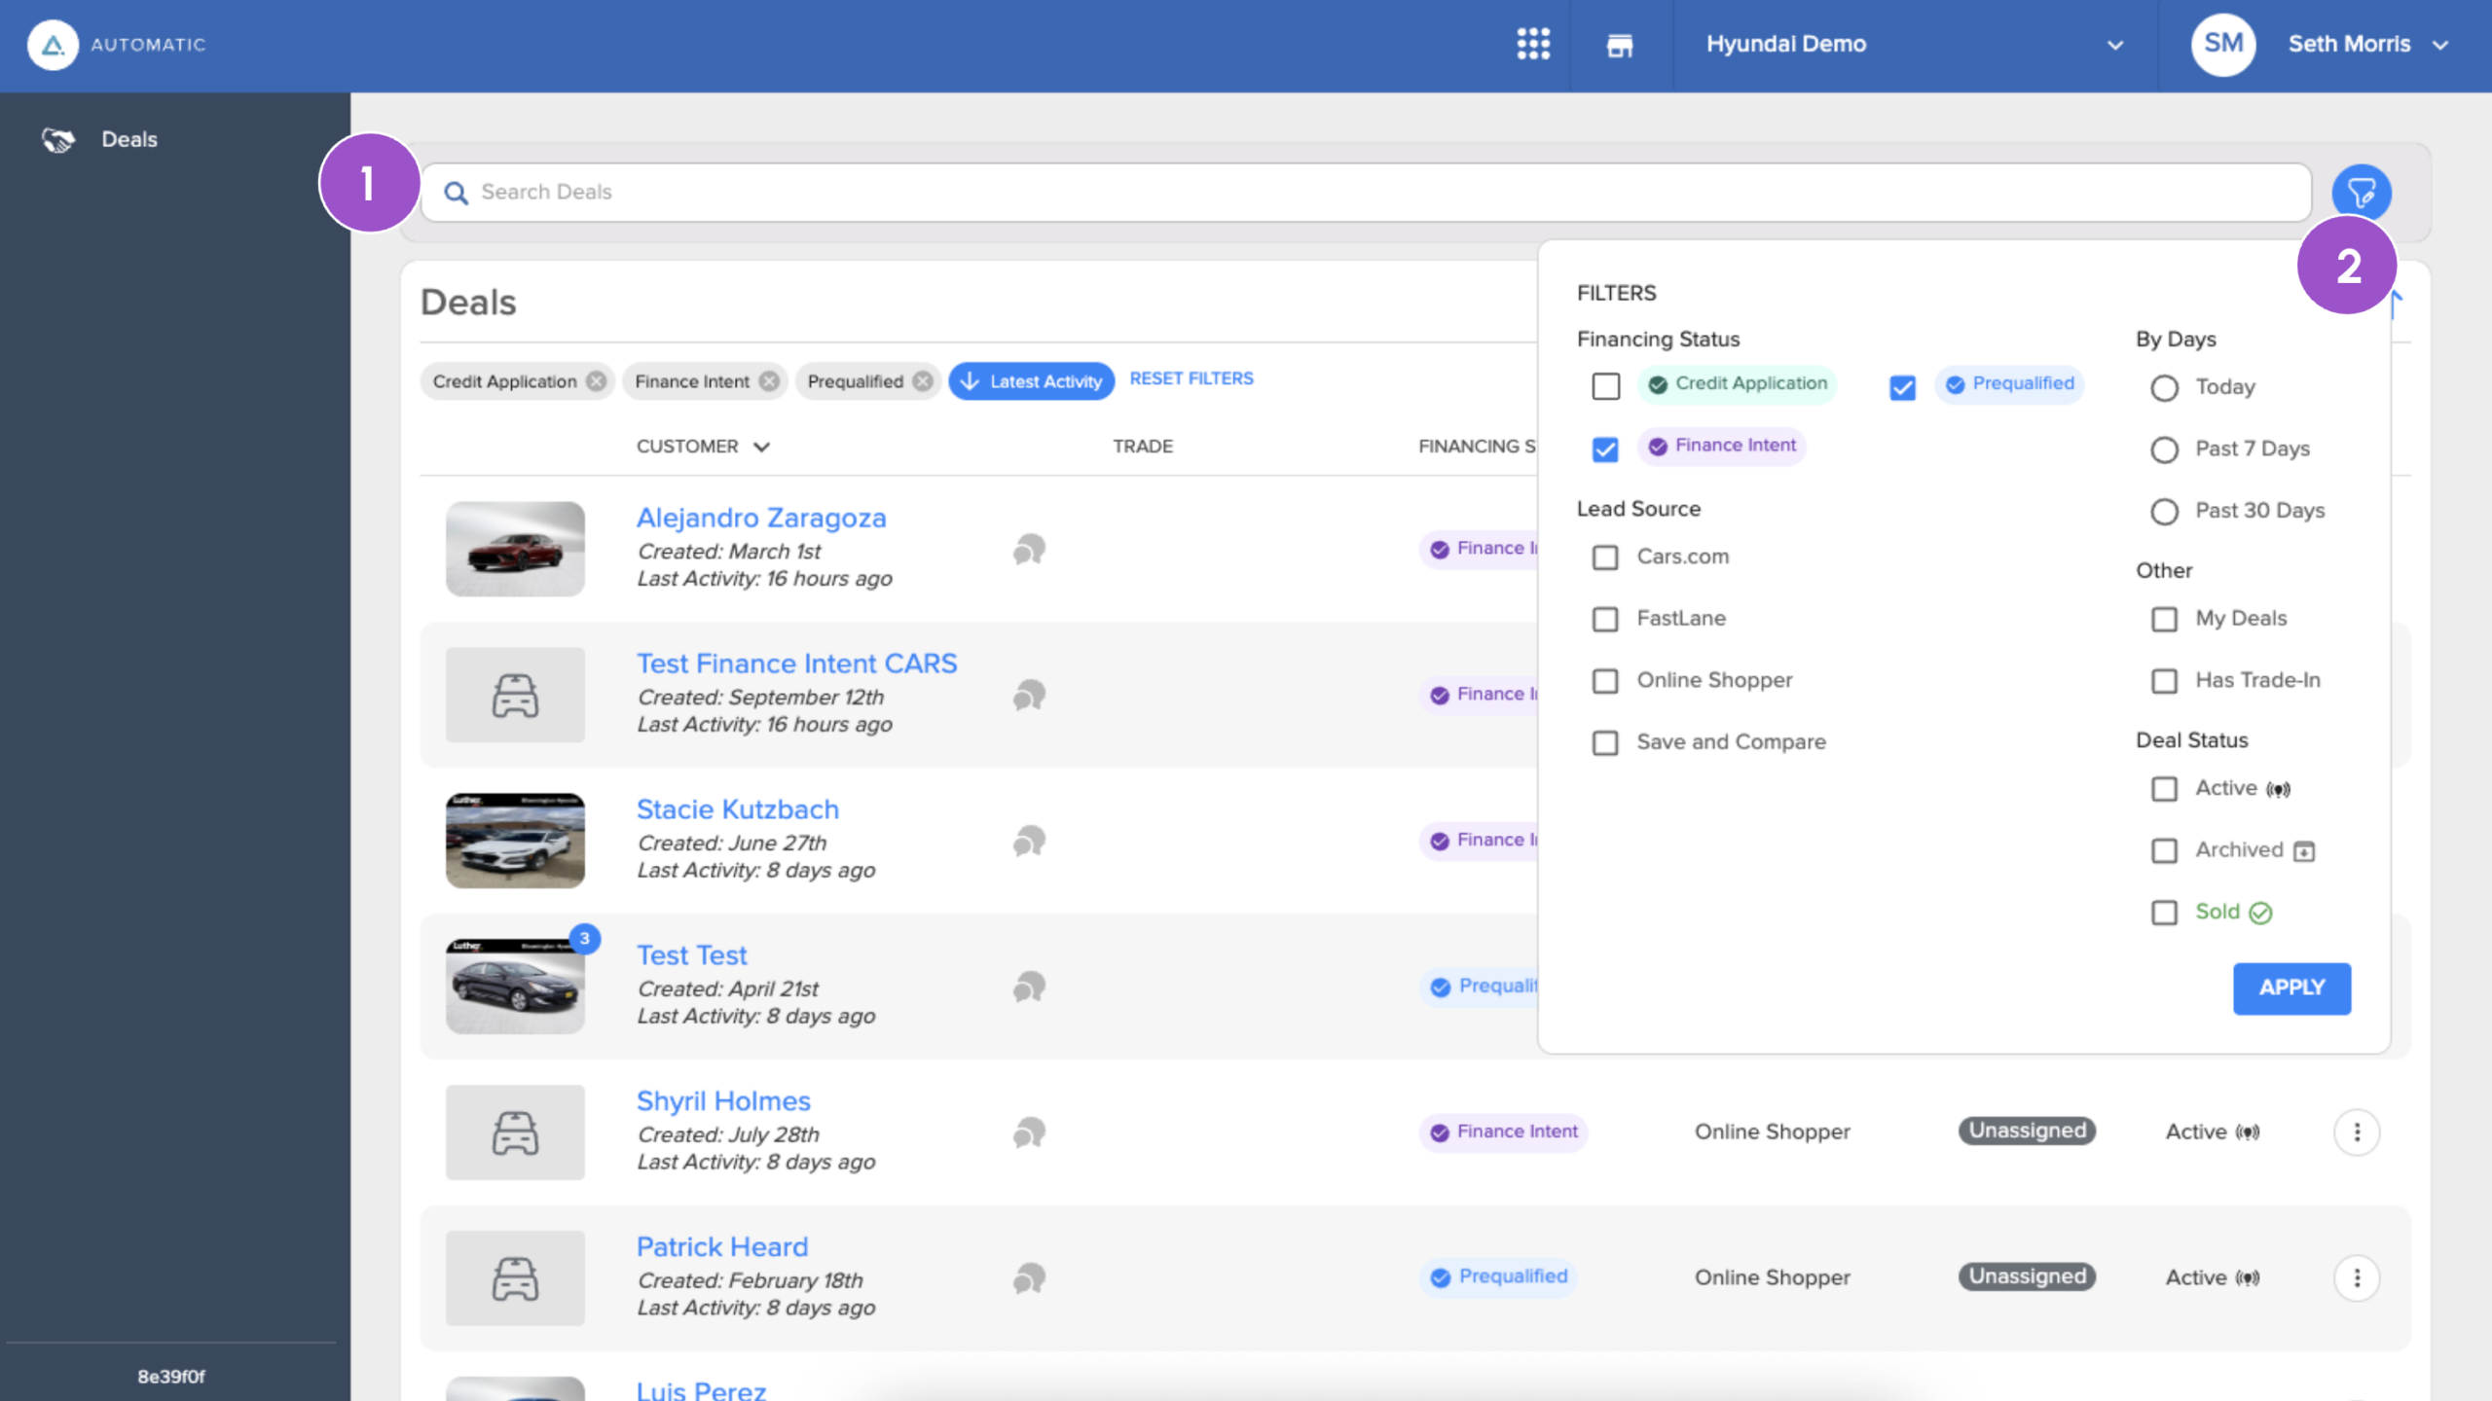The width and height of the screenshot is (2492, 1401).
Task: Check the Archived deal status checkbox
Action: [x=2164, y=851]
